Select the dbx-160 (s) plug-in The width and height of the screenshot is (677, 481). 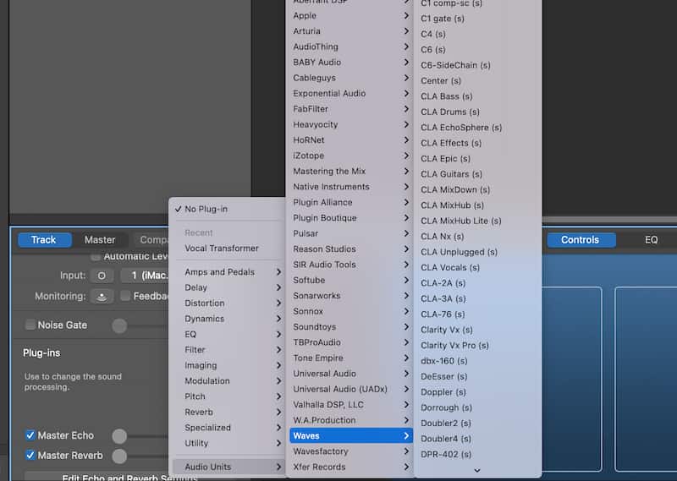point(477,361)
